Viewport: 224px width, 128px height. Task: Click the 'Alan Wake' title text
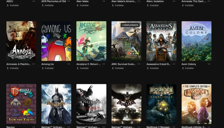click(x=82, y=1)
